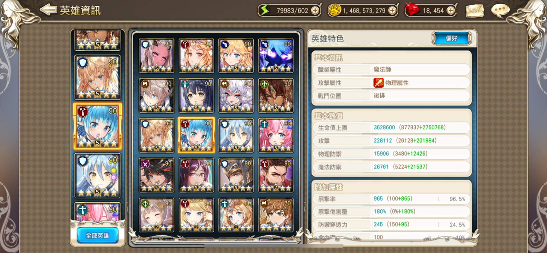Open the mail envelope icon
This screenshot has width=547, height=253.
point(474,11)
